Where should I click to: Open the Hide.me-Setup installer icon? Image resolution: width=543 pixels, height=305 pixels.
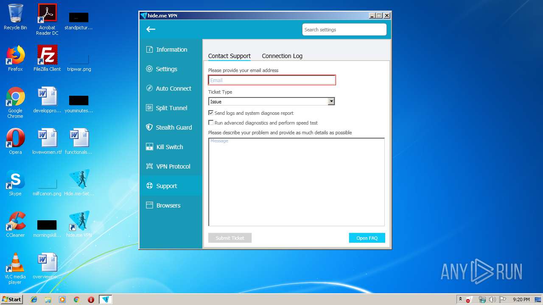click(79, 183)
